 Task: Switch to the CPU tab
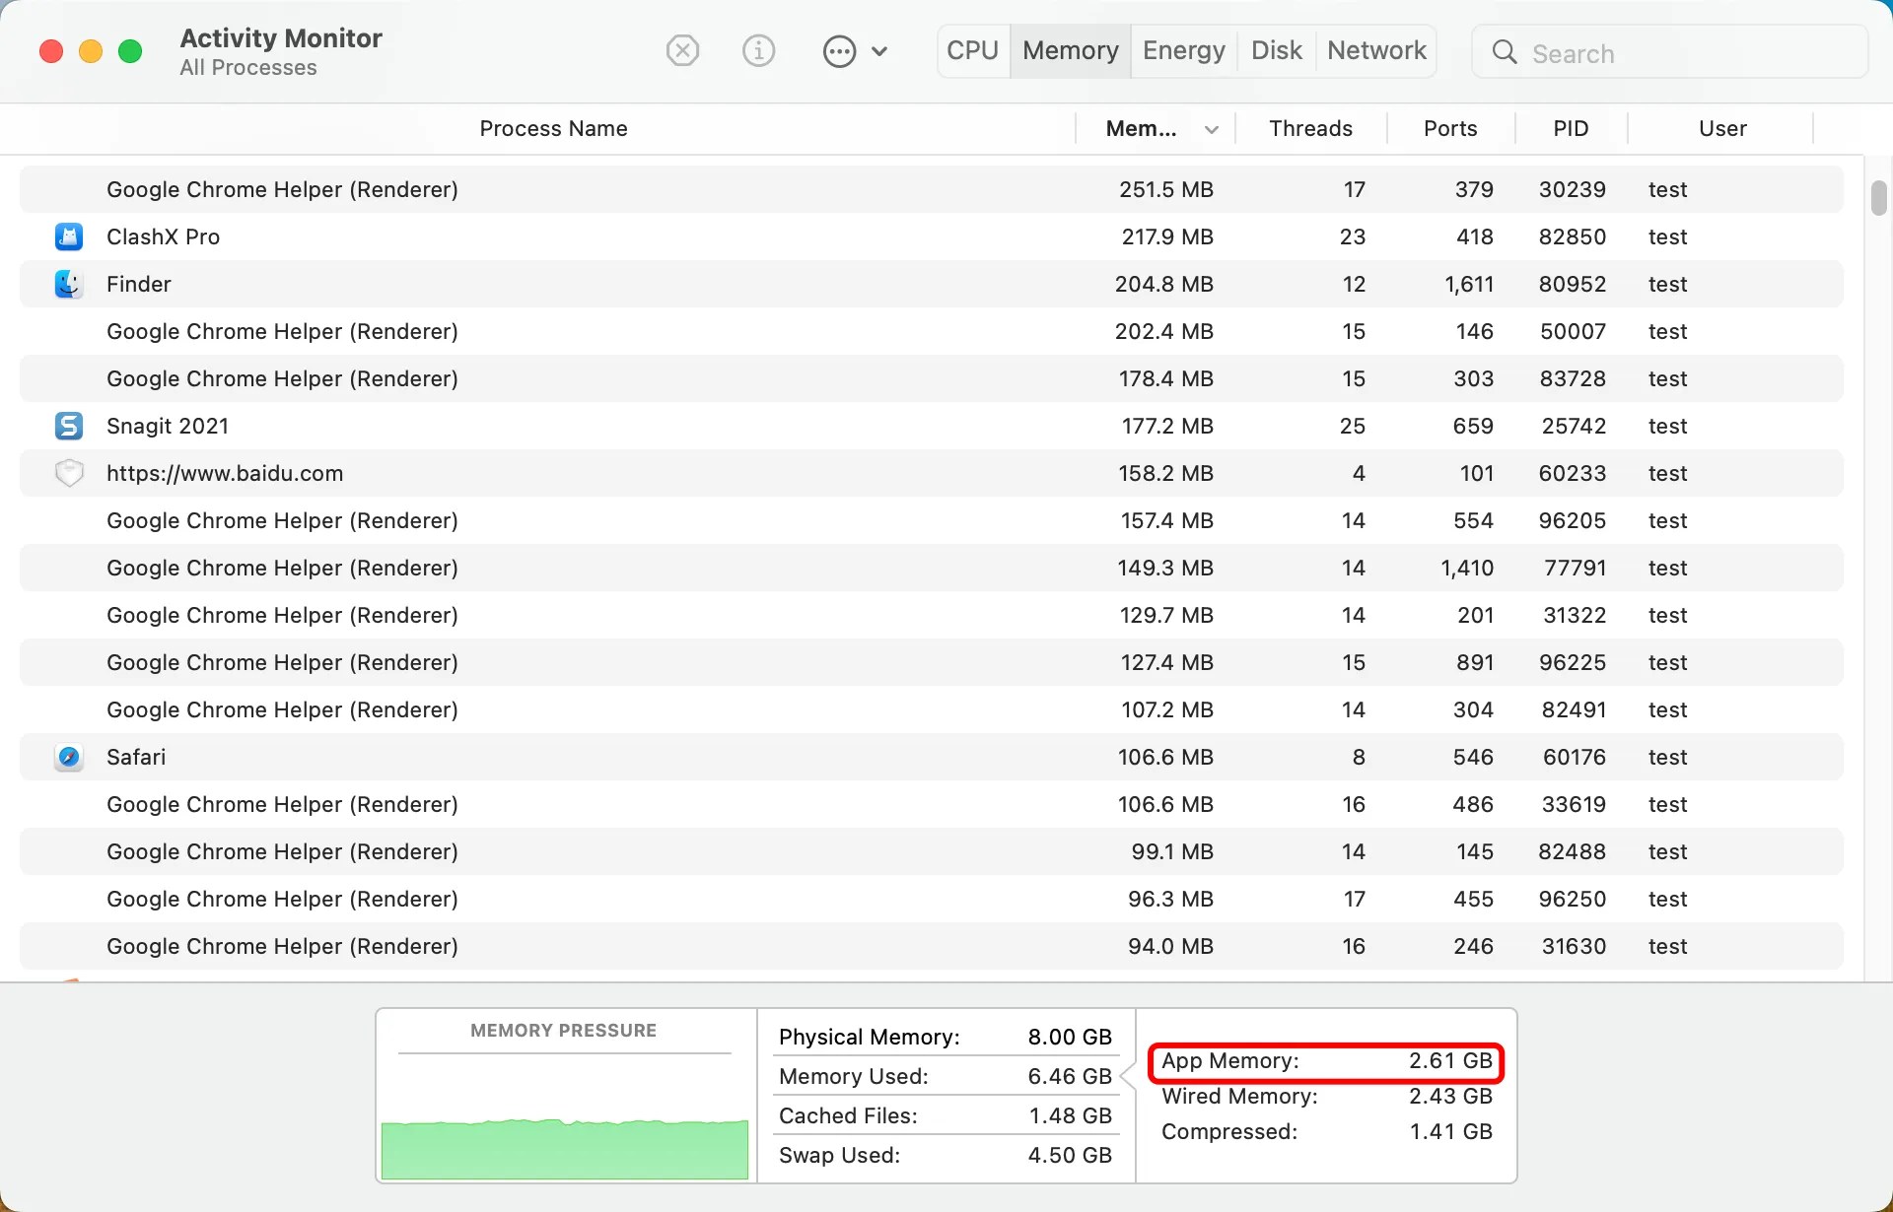(972, 50)
